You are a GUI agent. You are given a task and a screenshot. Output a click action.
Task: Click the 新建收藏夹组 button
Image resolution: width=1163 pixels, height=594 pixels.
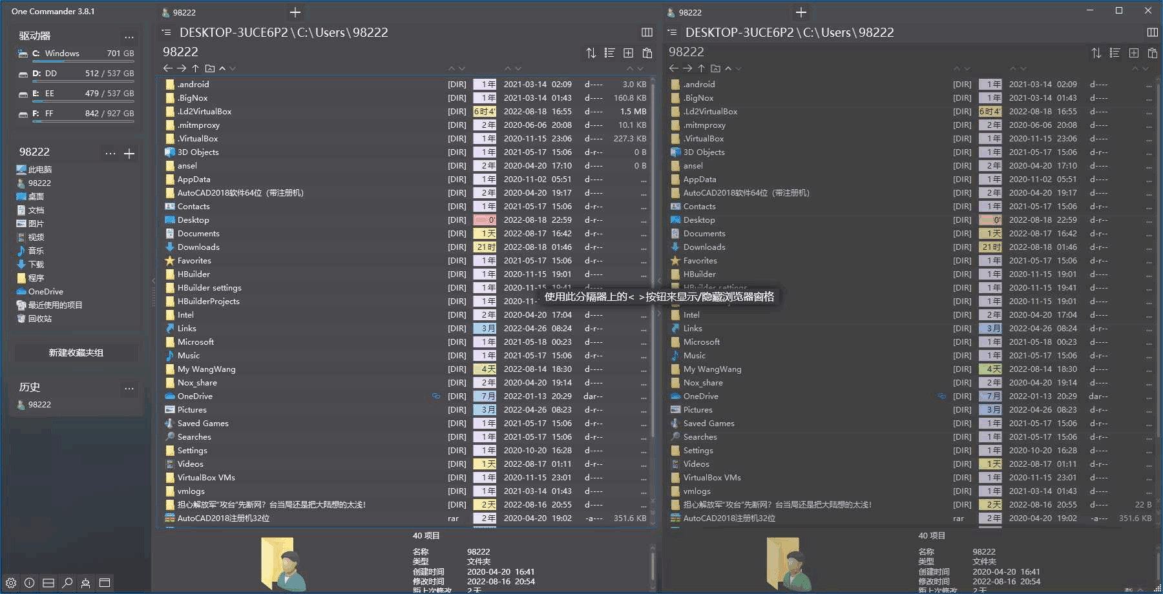pyautogui.click(x=76, y=353)
